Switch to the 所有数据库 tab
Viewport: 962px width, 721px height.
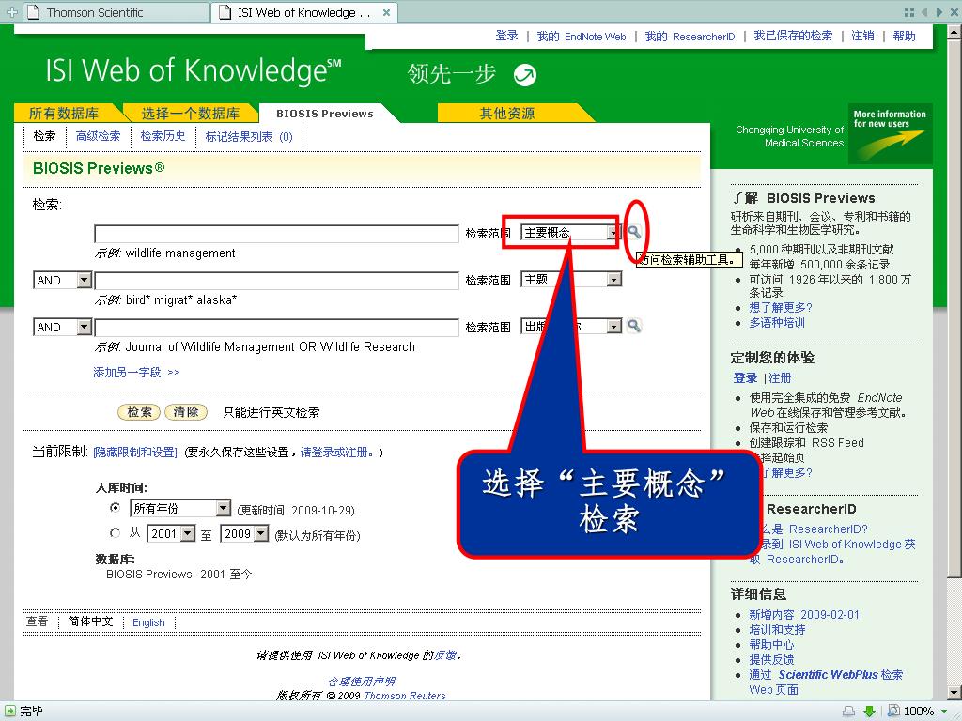(x=64, y=114)
